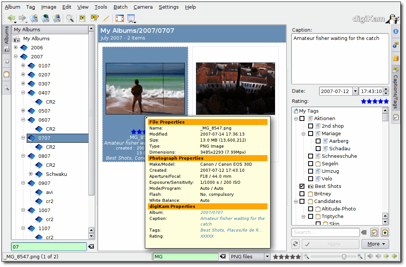Screen dimensions: 406x267
Task: Click the Back navigation arrow in toolbar
Action: (11, 18)
